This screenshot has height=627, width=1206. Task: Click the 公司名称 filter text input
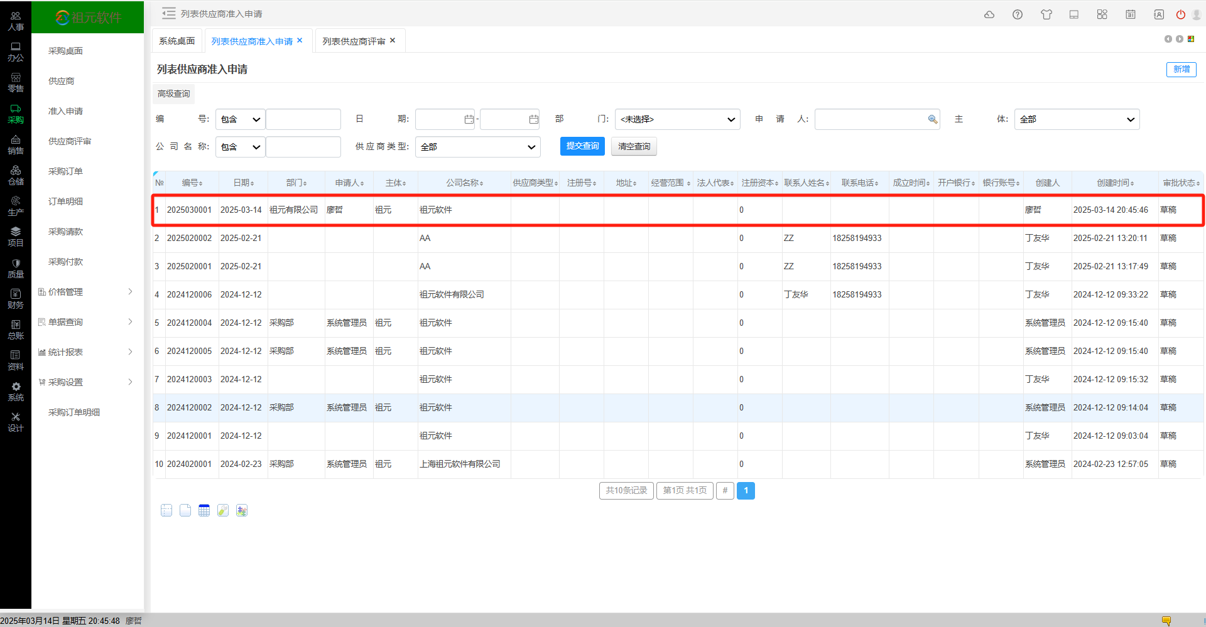click(303, 147)
